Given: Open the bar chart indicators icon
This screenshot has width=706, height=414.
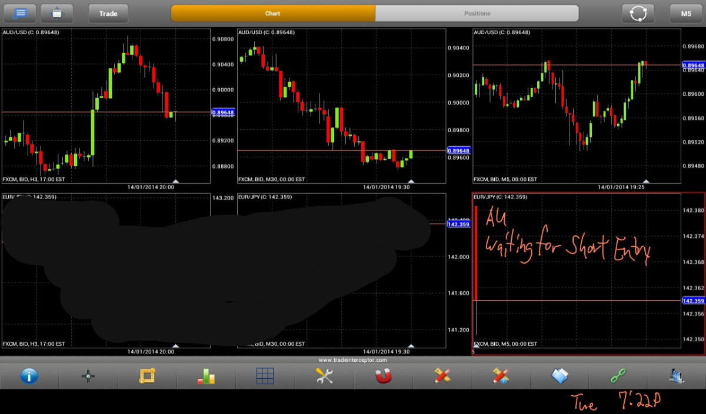Looking at the screenshot, I should 206,376.
